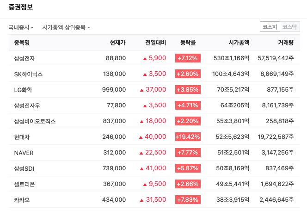Click the 100조4,643억 market cap

click(x=231, y=74)
